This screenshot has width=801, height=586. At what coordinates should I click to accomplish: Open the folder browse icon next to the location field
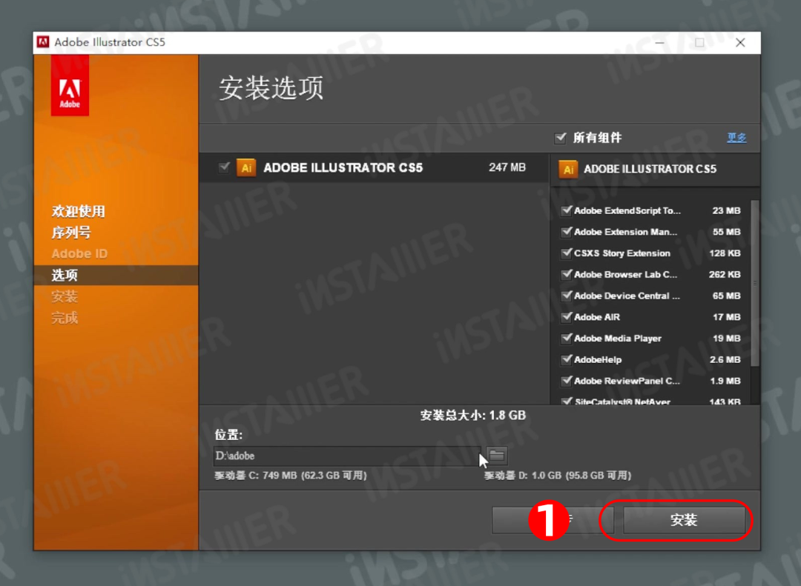(496, 456)
